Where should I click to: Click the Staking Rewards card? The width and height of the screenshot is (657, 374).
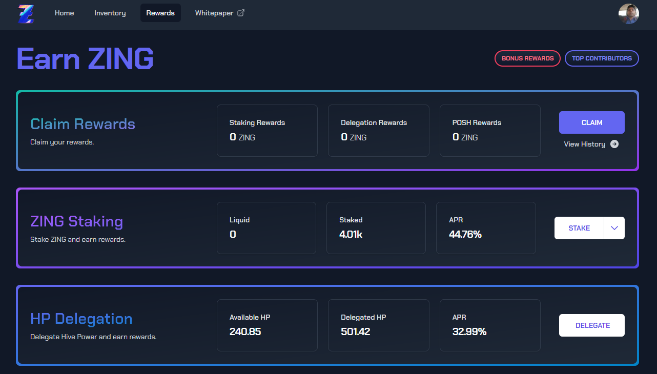click(x=267, y=131)
